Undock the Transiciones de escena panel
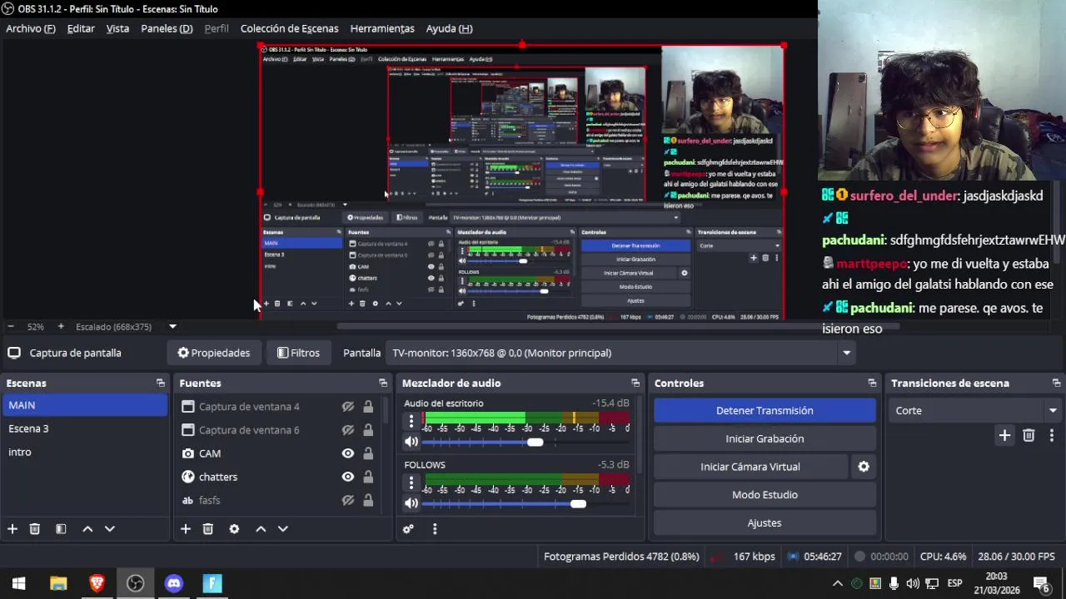The height and width of the screenshot is (599, 1066). click(x=1056, y=384)
